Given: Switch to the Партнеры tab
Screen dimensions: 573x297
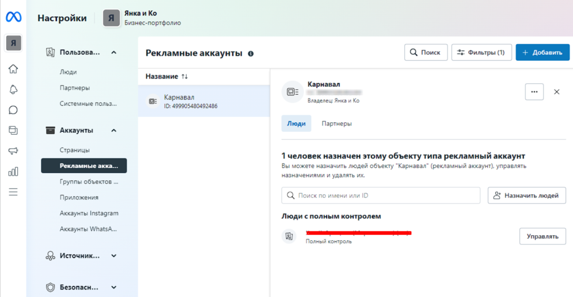Looking at the screenshot, I should click(336, 124).
